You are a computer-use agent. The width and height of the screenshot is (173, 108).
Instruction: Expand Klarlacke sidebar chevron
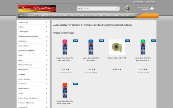point(46,74)
